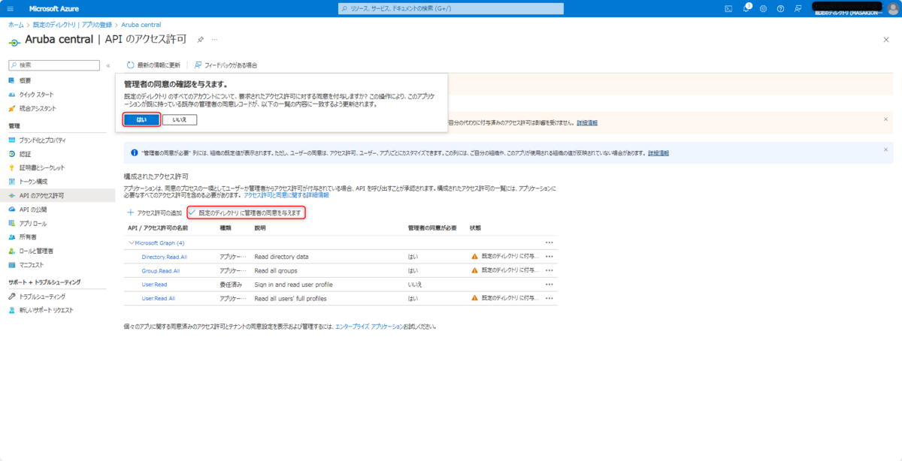Open ellipsis menu for Group.Read.All row
The height and width of the screenshot is (461, 902).
pos(549,270)
